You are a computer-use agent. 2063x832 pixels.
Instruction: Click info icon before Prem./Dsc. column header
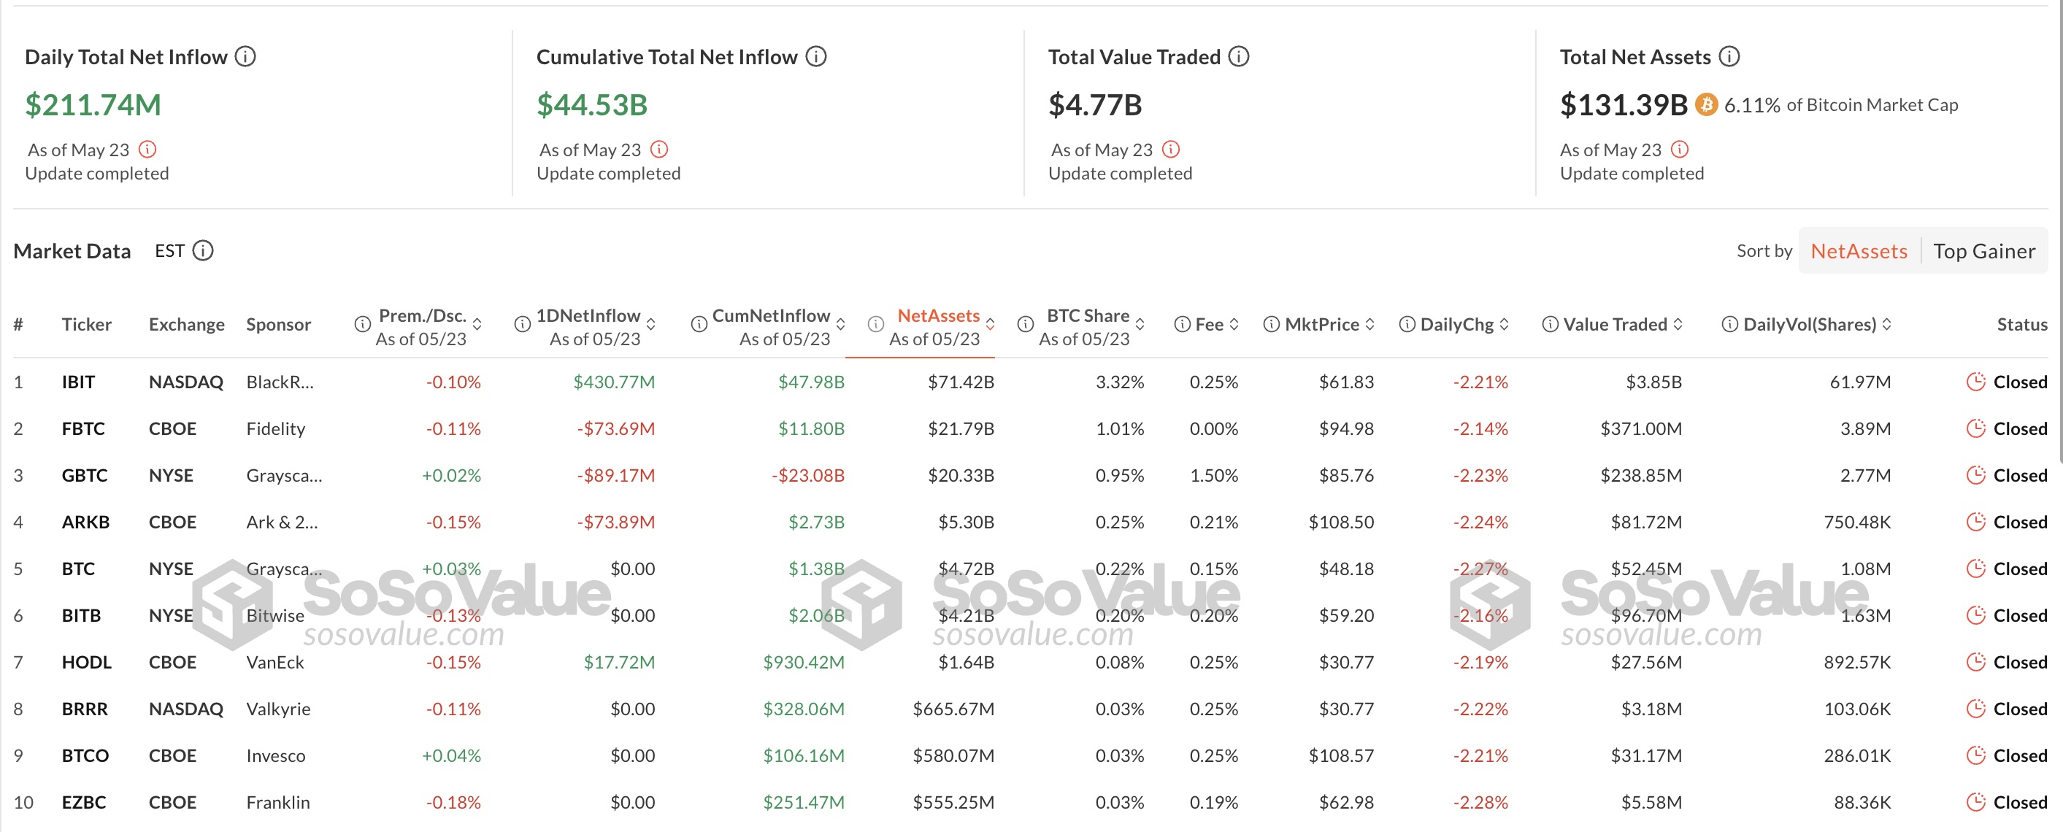[363, 324]
